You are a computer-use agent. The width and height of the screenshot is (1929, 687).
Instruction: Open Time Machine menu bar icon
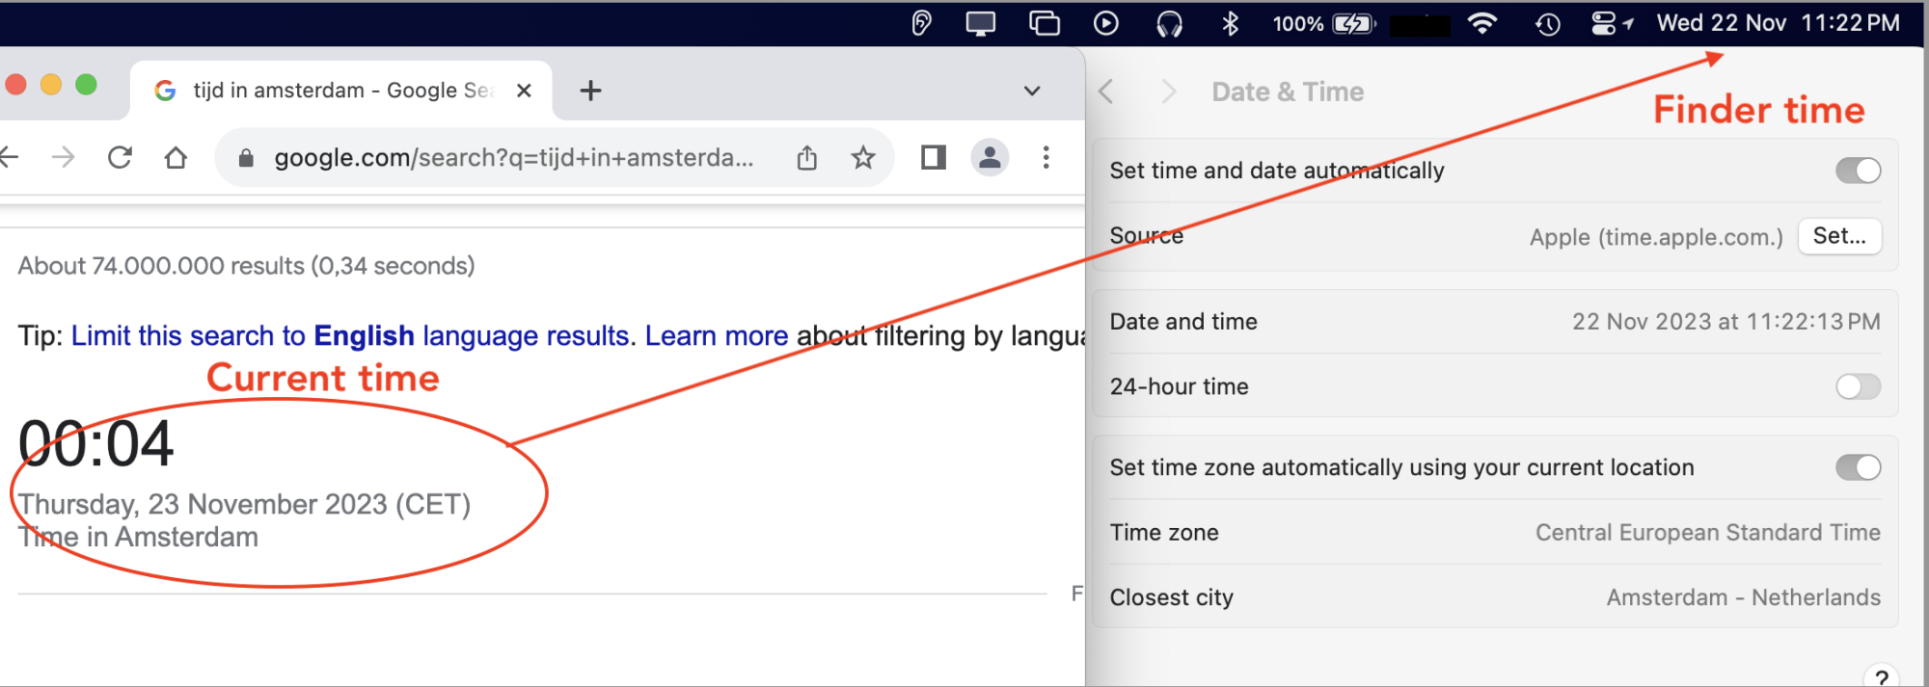(x=1547, y=23)
